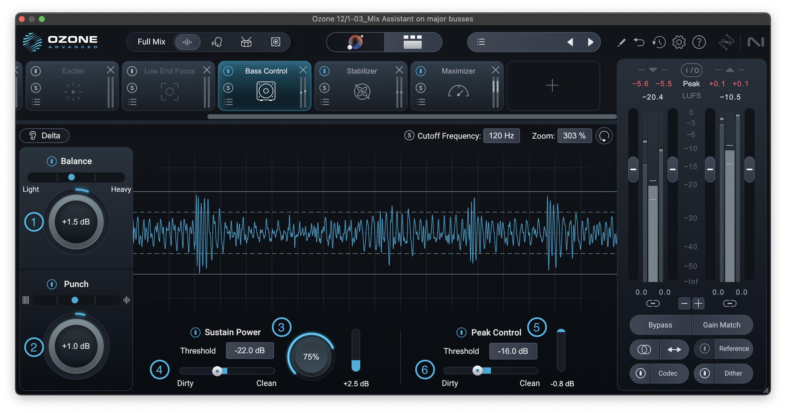Click the pencil edit icon

621,42
